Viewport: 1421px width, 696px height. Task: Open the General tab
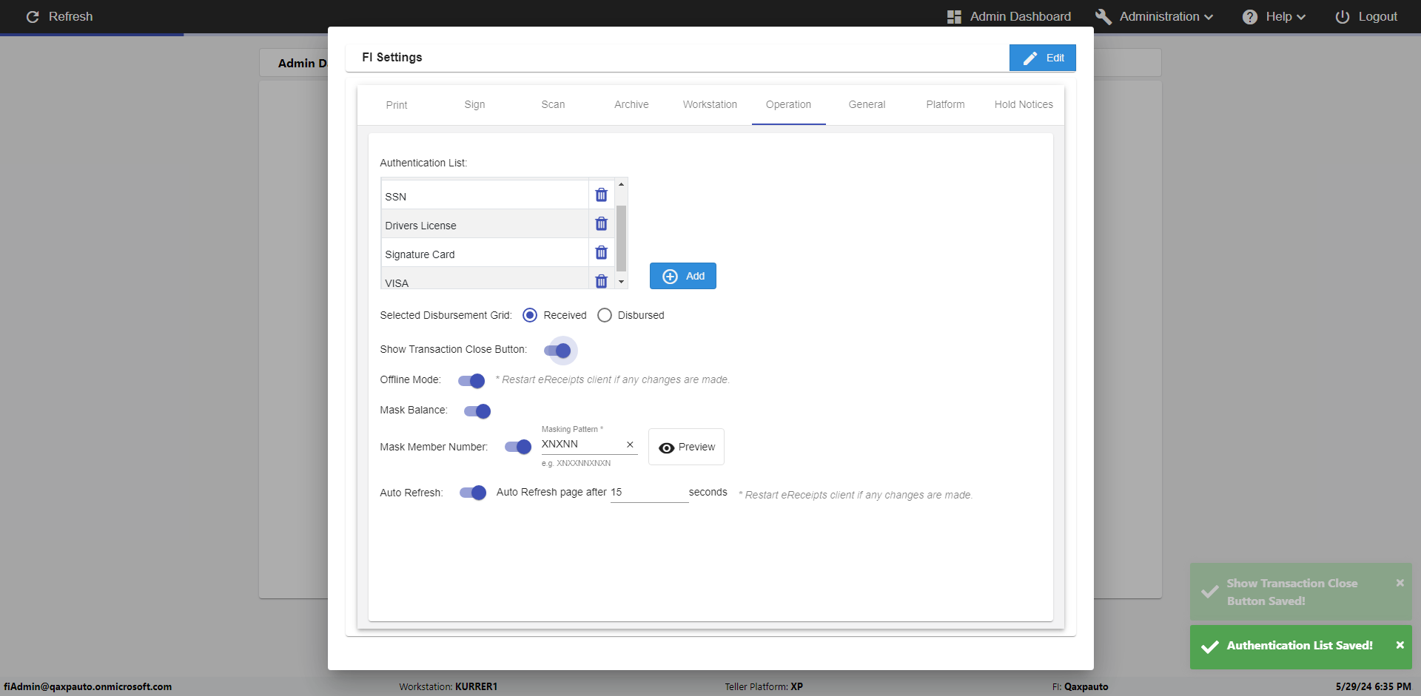[867, 105]
